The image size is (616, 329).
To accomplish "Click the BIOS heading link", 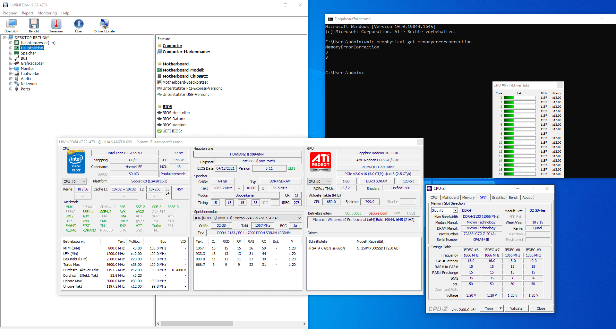I will (167, 107).
